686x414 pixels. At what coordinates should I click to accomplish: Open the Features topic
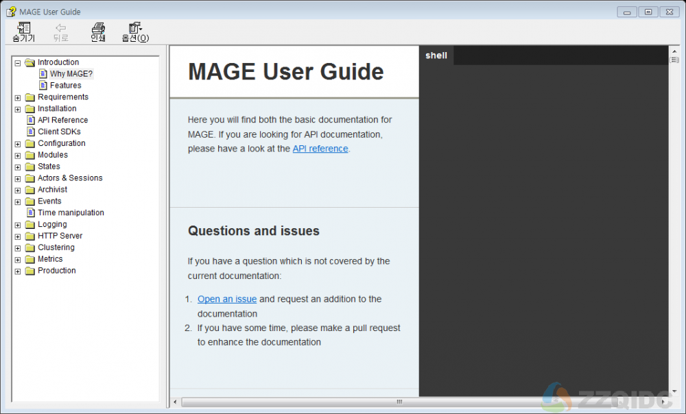coord(66,85)
